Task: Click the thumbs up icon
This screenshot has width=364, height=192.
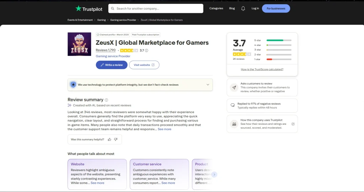Action: [x=109, y=139]
